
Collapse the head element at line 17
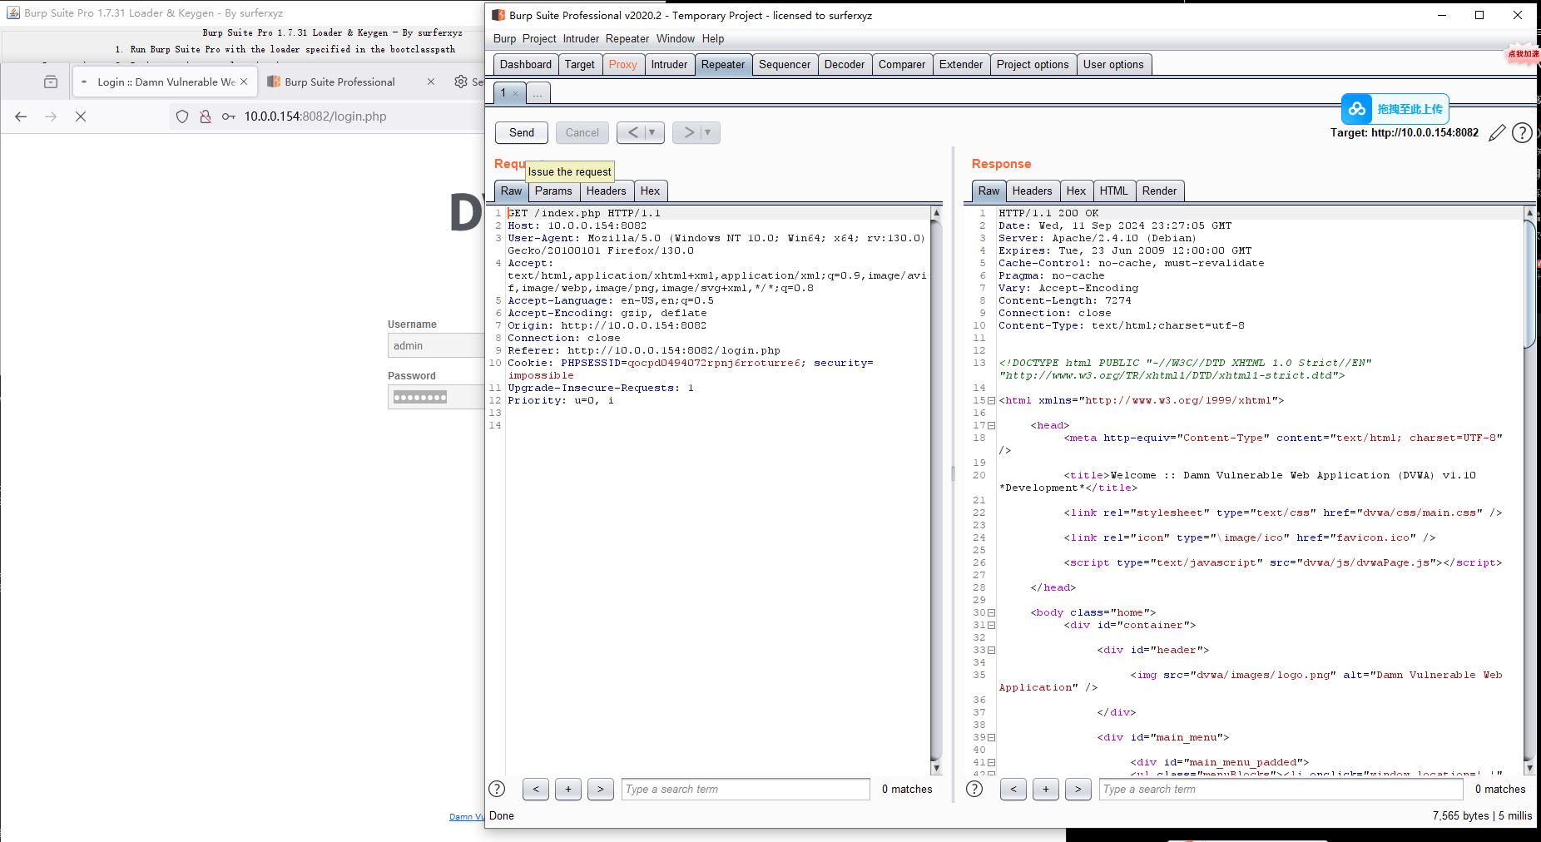click(991, 426)
